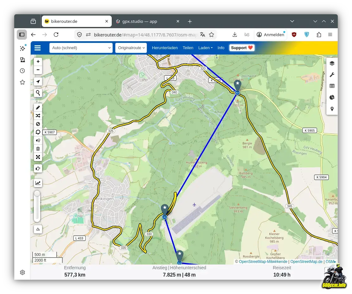Toggle the no-go area tool

pos(38,124)
